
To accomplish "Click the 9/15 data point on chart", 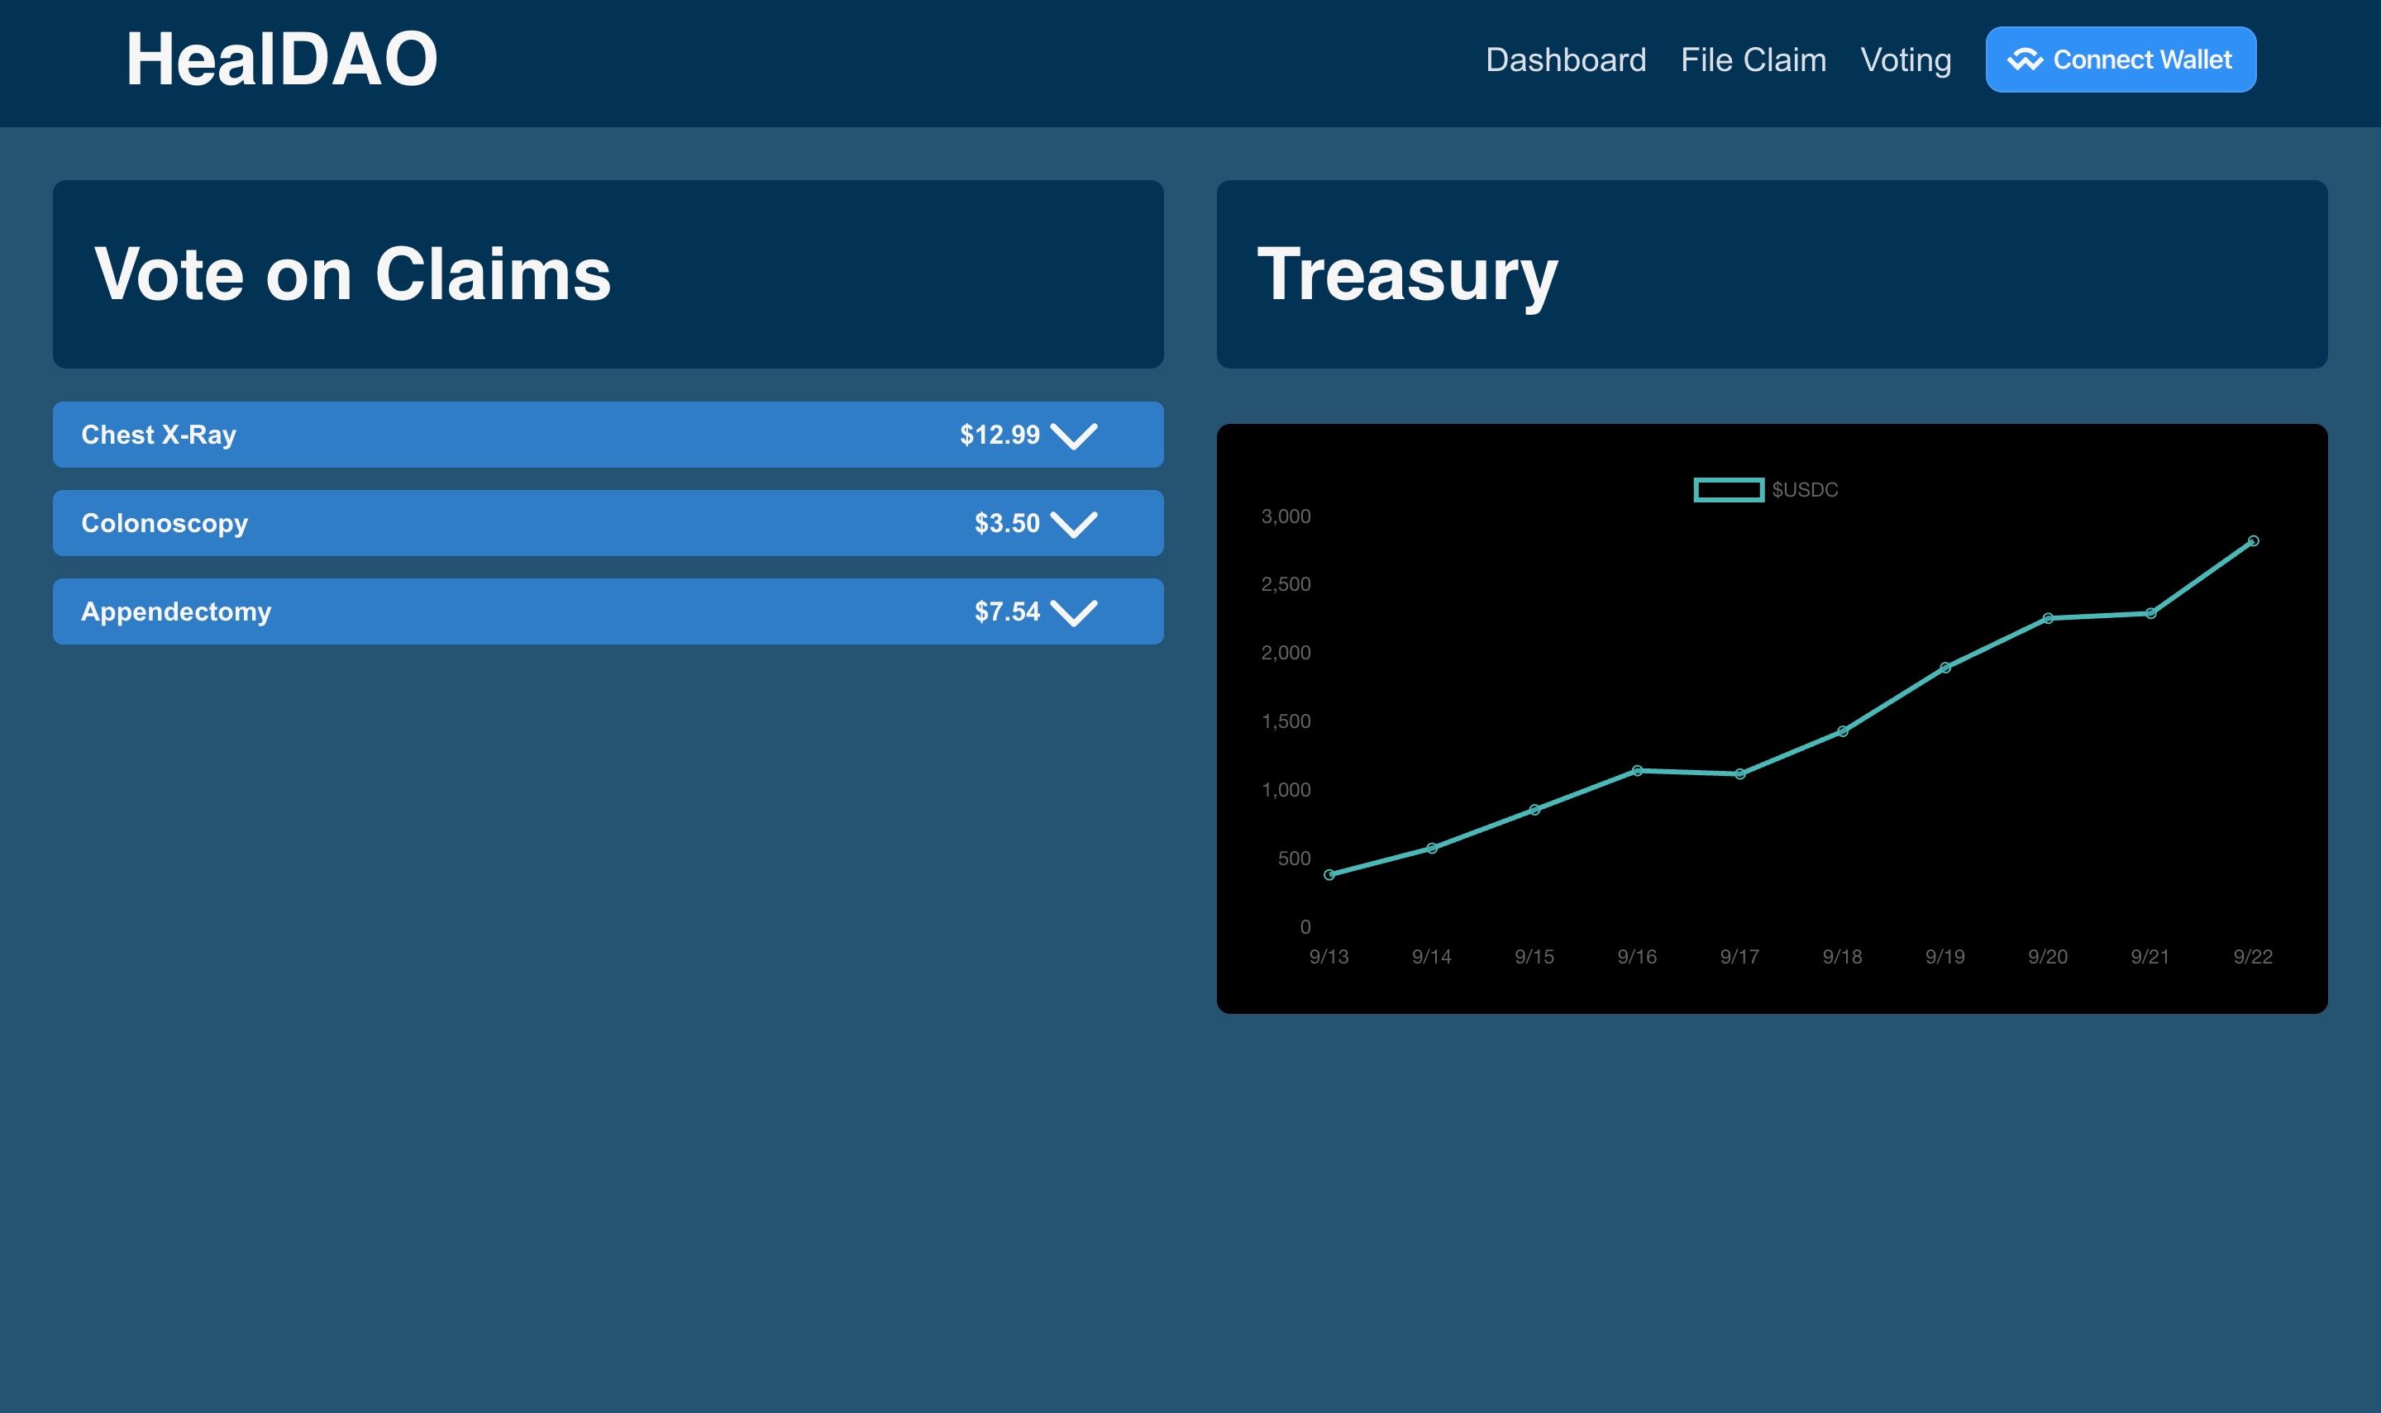I will coord(1534,811).
